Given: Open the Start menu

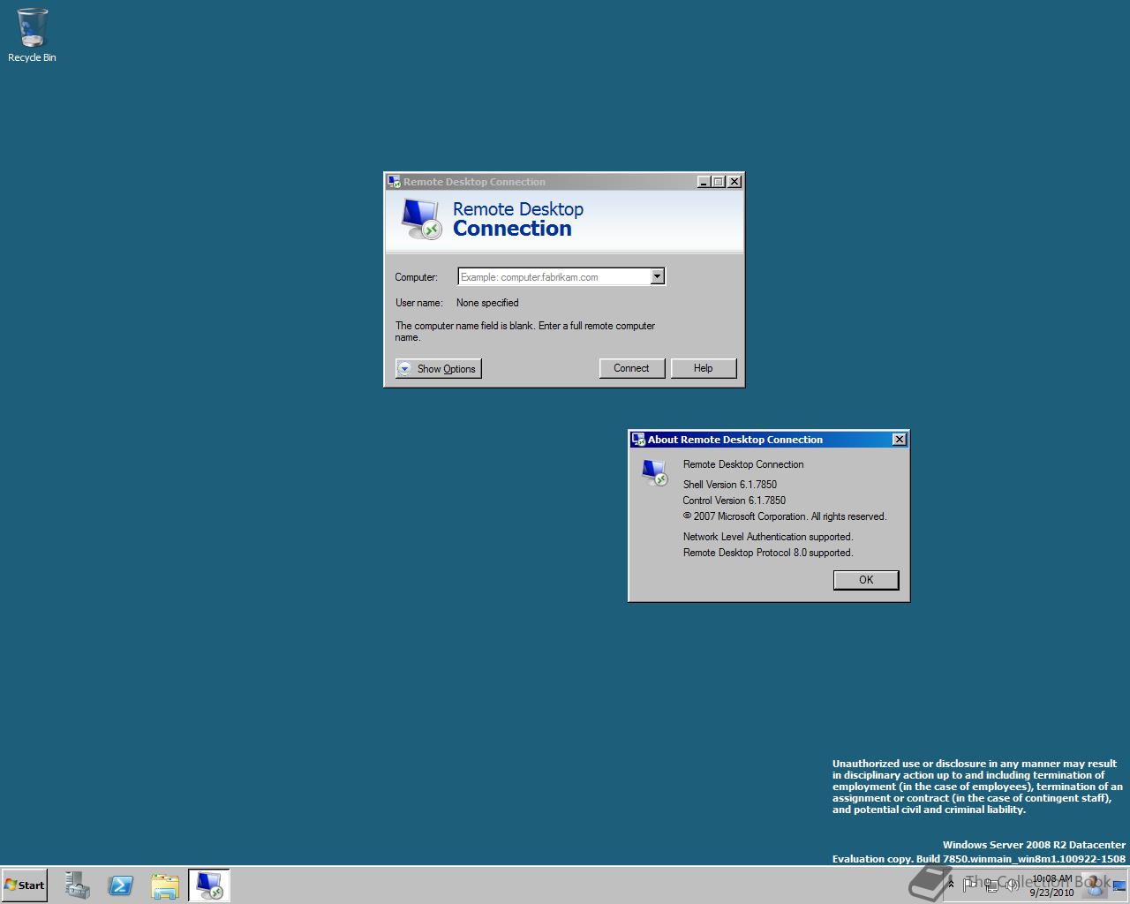Looking at the screenshot, I should (25, 885).
